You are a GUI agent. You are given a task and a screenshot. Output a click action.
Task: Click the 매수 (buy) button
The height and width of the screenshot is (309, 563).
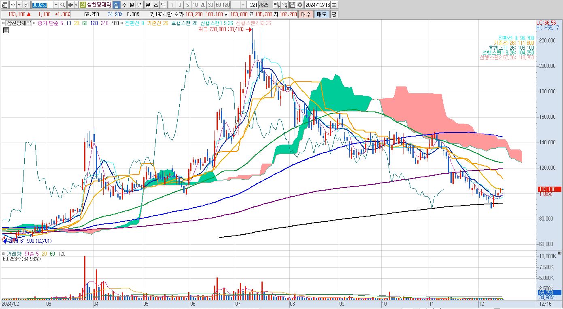pos(306,14)
